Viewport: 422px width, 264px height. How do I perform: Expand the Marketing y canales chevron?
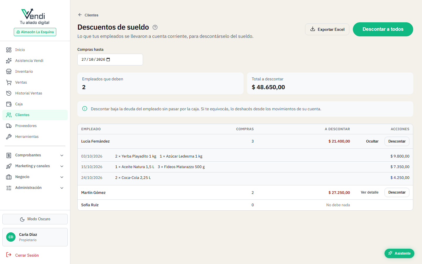coord(62,166)
